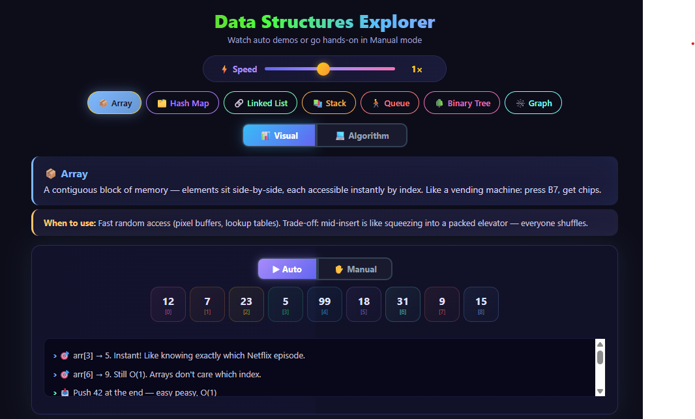Click the lightning bolt next to Speed
Screen dimensions: 695x419
click(224, 68)
